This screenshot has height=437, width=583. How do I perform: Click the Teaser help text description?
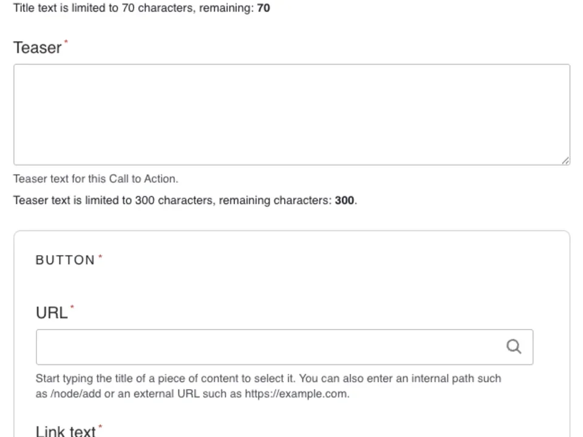pyautogui.click(x=95, y=178)
